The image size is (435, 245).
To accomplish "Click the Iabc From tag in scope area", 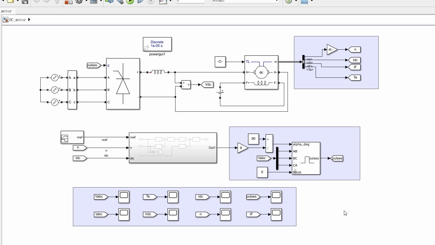I will (x=101, y=214).
